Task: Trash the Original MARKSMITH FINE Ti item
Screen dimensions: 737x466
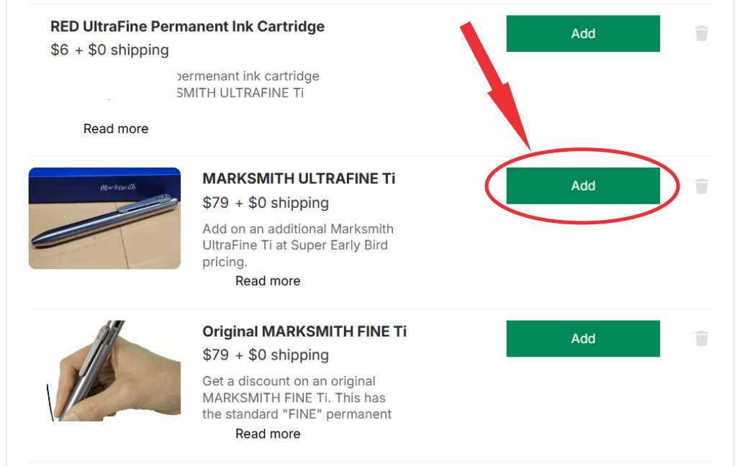Action: 701,338
